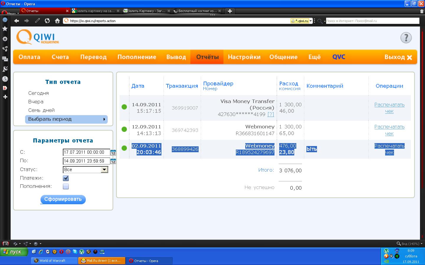Click the QIWI Кошелек logo

38,37
